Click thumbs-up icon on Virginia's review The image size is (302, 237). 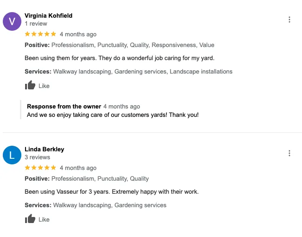(x=30, y=86)
